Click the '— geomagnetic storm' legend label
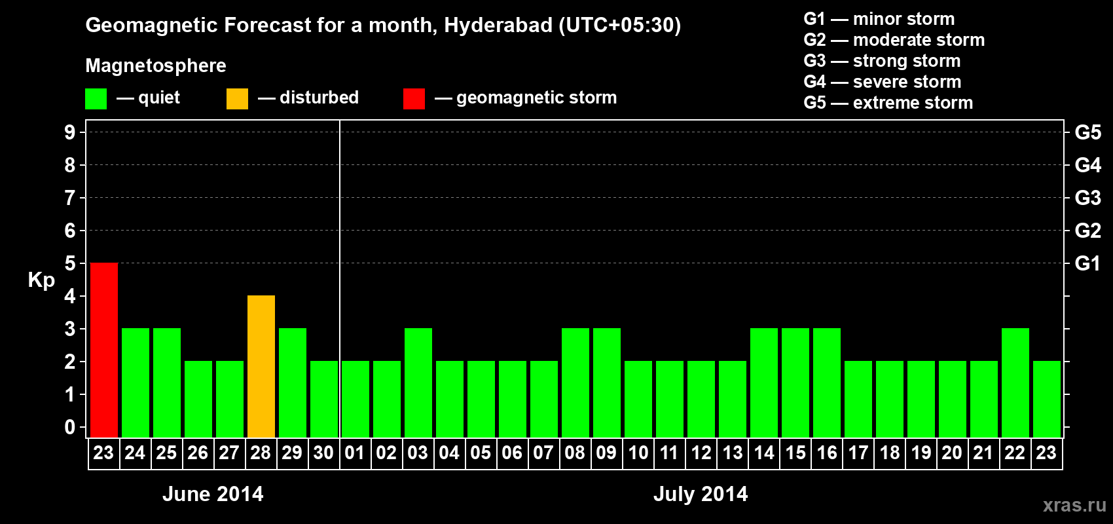This screenshot has width=1113, height=524. tap(526, 98)
